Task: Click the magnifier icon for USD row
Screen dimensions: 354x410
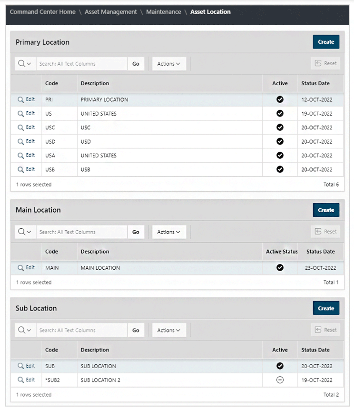Action: tap(20, 142)
